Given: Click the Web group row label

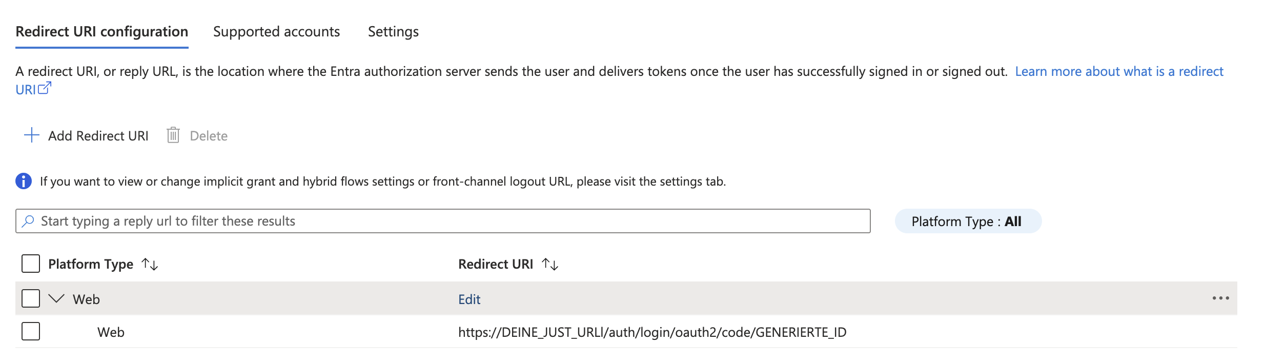Looking at the screenshot, I should [86, 299].
